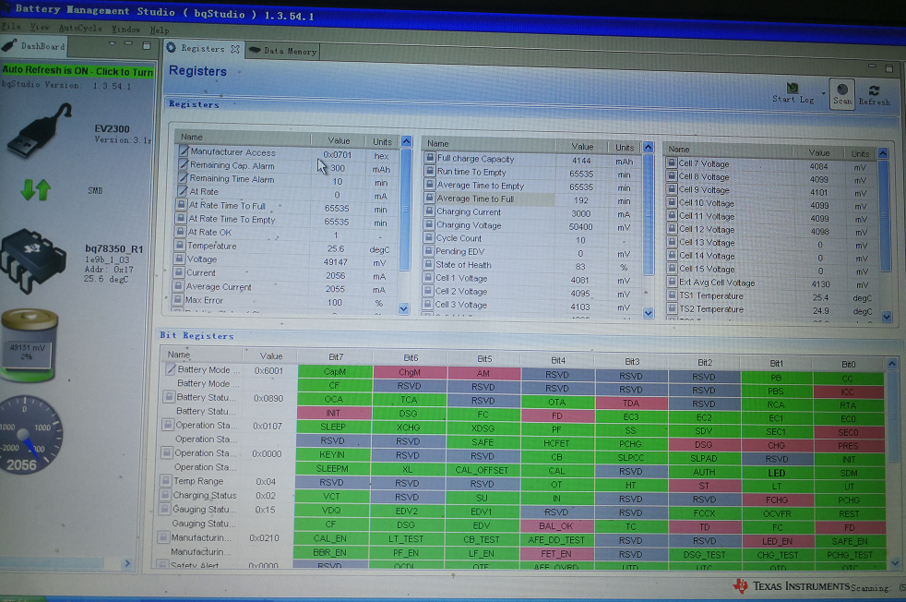This screenshot has width=906, height=602.
Task: Click middle register table scroll-down arrow
Action: click(x=649, y=313)
